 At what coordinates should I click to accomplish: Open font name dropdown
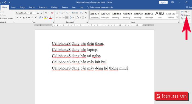(x=29, y=13)
